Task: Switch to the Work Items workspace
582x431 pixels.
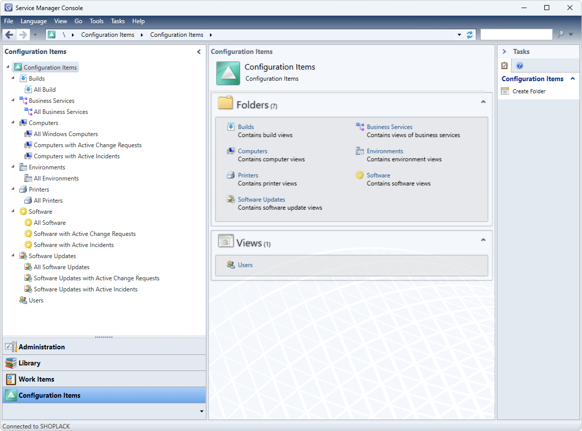Action: click(x=104, y=379)
